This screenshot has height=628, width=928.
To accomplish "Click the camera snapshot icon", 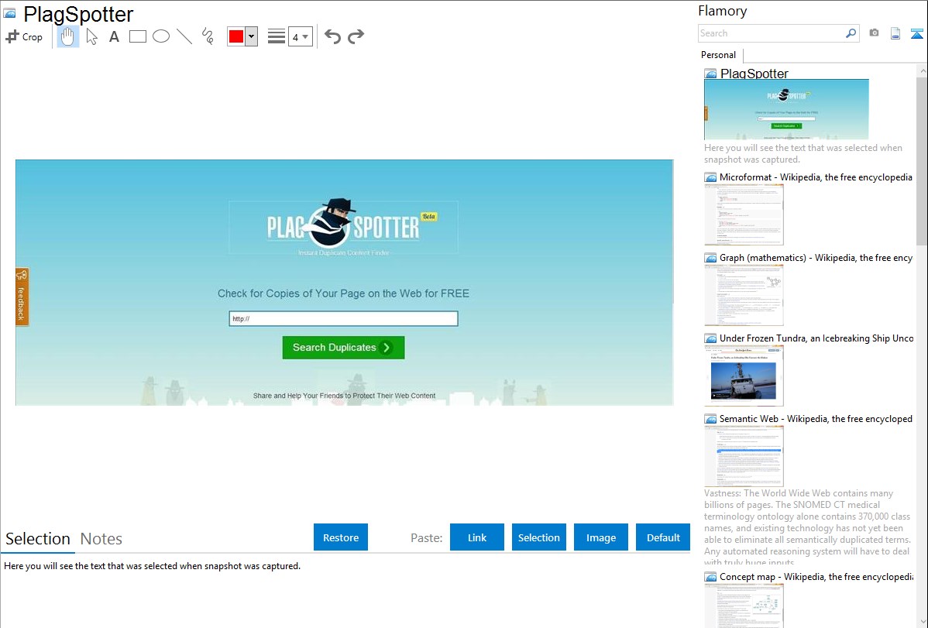I will 874,33.
